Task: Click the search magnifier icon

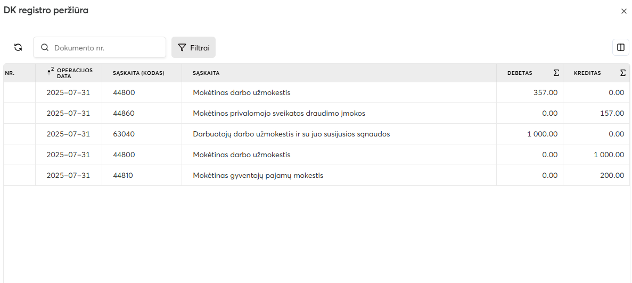Action: (x=45, y=47)
